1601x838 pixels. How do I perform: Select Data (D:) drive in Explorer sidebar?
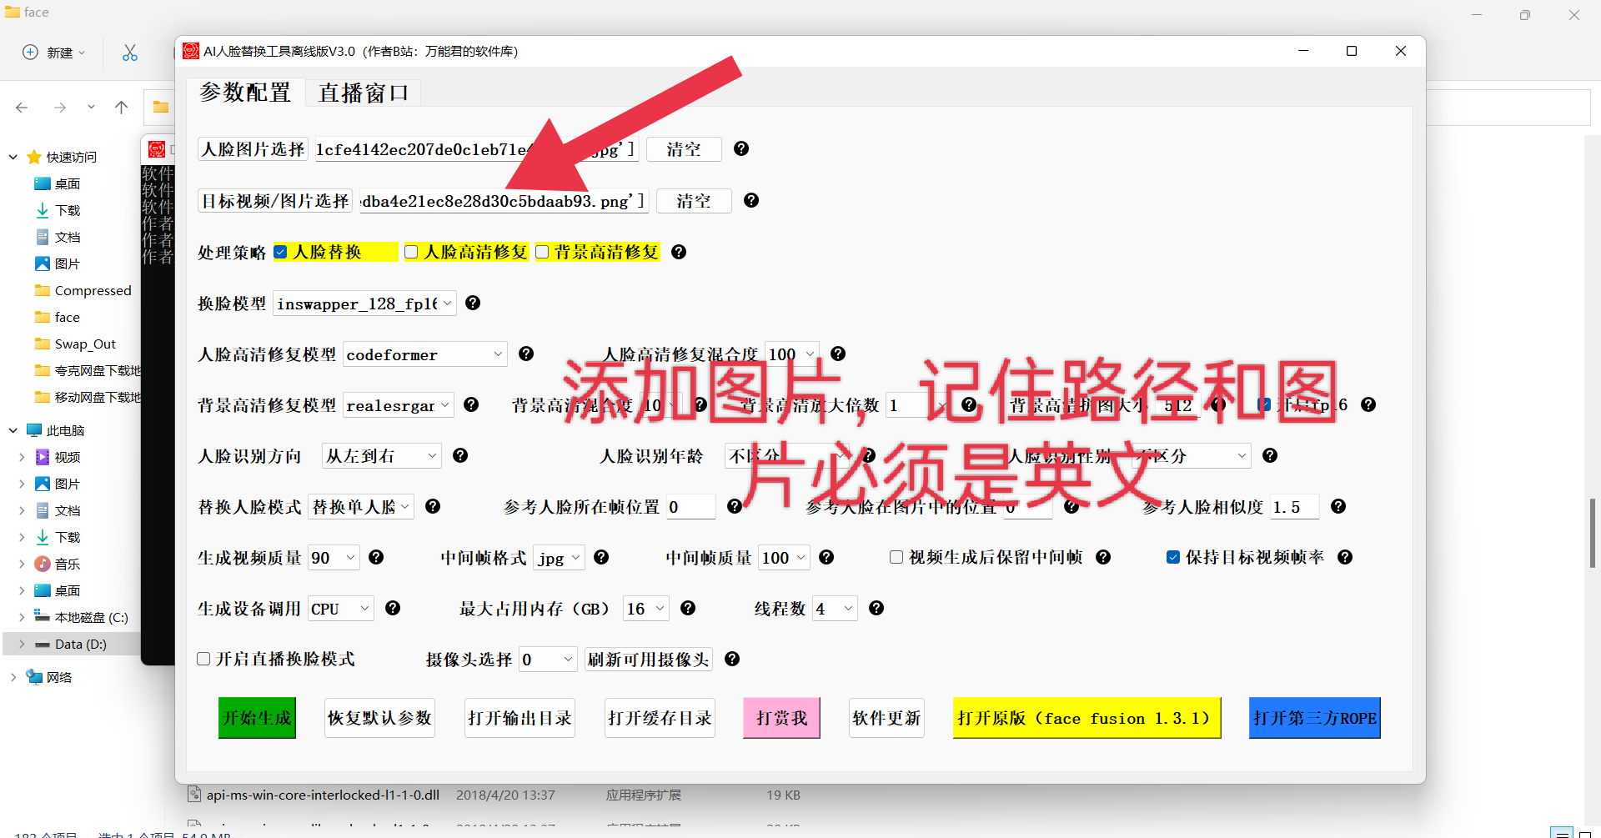[x=80, y=644]
